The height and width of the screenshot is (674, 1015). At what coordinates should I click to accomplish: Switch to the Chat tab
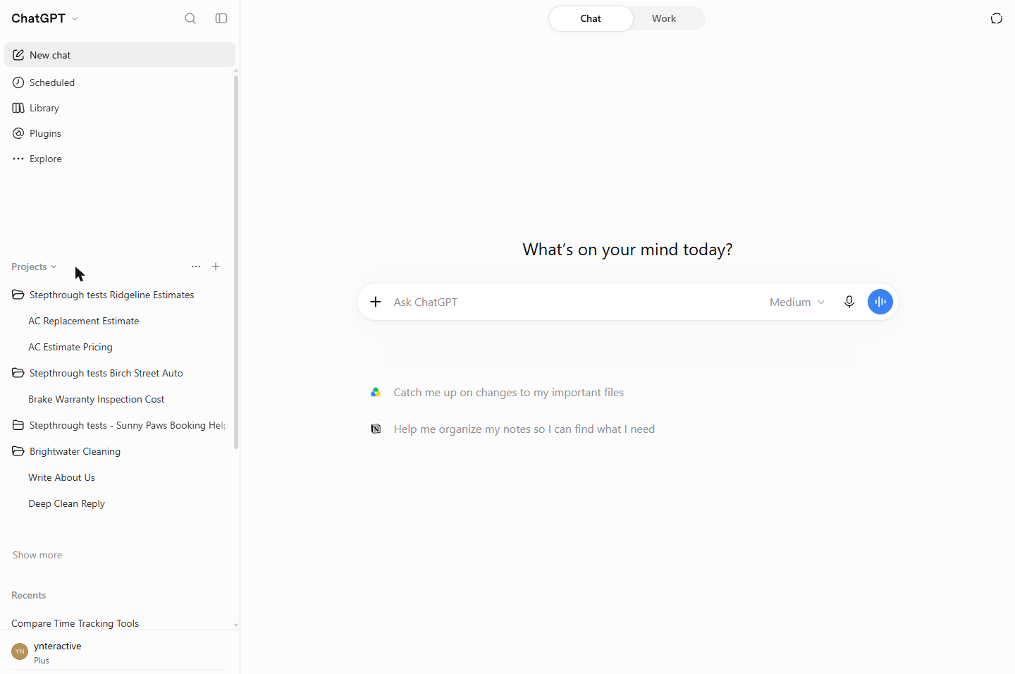point(591,18)
